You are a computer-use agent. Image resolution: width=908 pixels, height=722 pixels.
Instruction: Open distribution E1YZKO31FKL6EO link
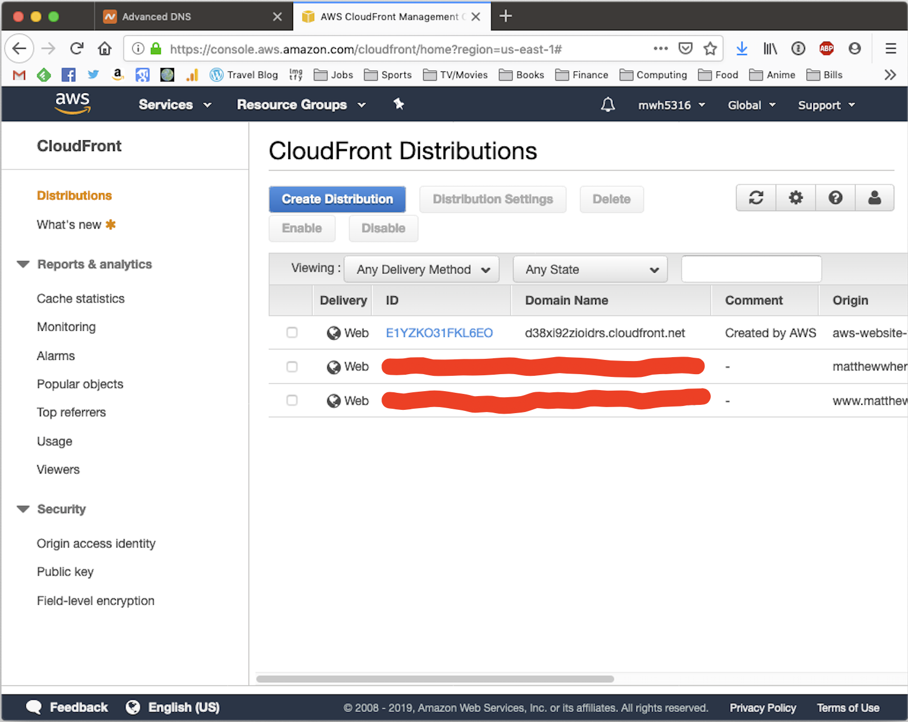tap(439, 333)
